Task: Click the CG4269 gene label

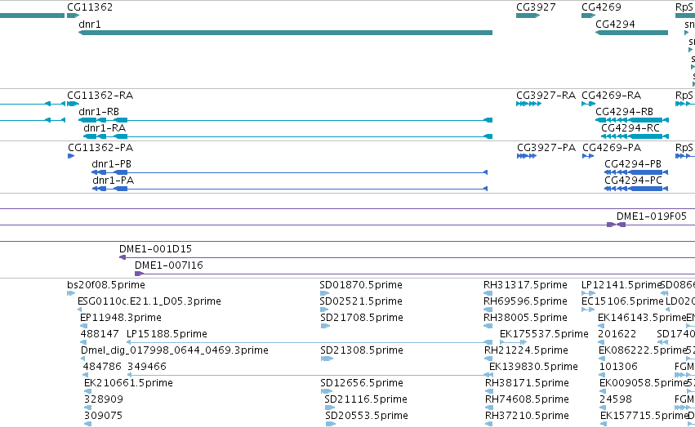Action: (x=601, y=7)
